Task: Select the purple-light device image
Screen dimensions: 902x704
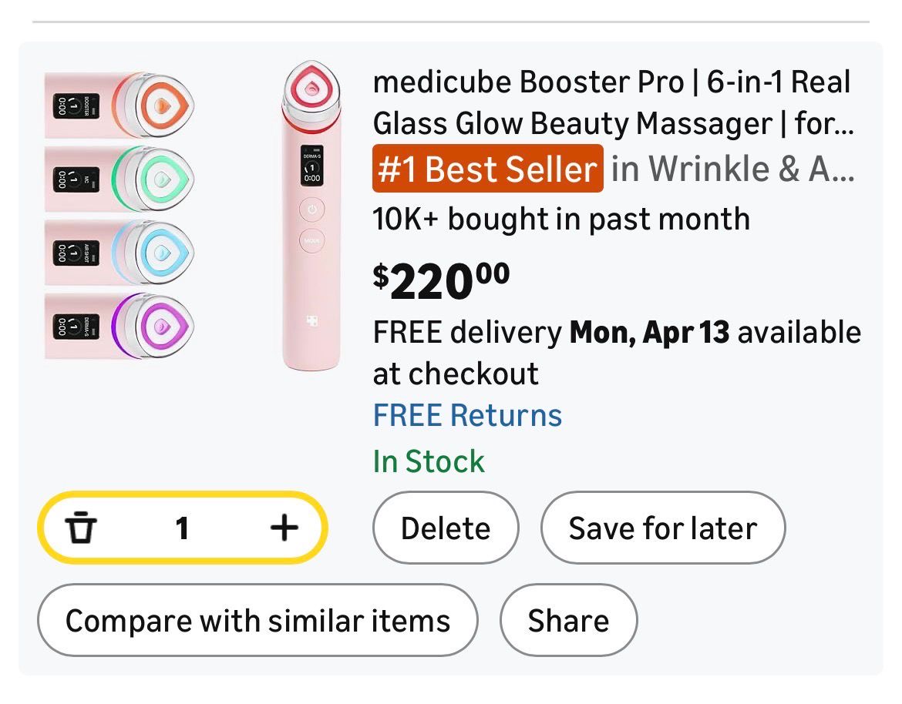Action: (120, 325)
